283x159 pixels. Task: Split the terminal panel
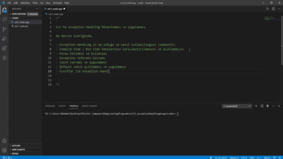262,106
